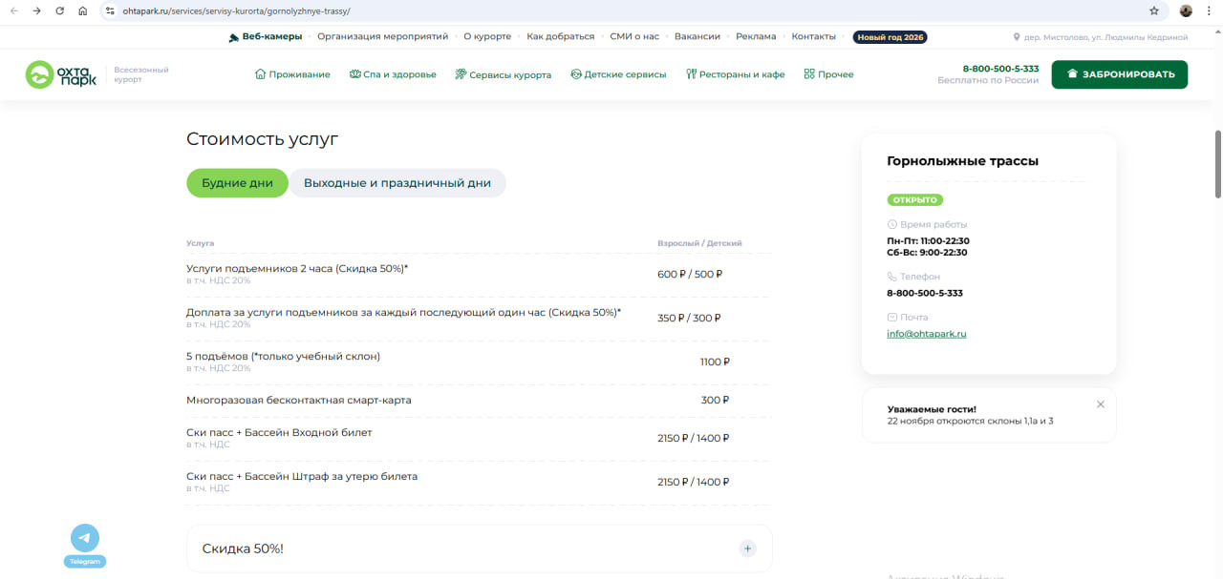This screenshot has height=579, width=1223.
Task: Open the Проживание dropdown menu
Action: click(x=292, y=74)
